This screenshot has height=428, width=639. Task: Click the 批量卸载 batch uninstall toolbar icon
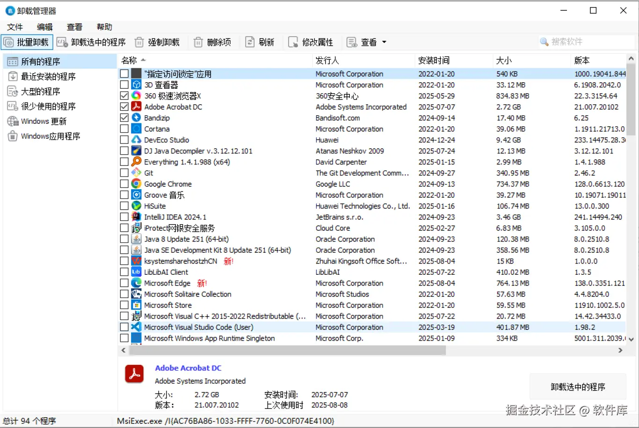[x=8, y=43]
